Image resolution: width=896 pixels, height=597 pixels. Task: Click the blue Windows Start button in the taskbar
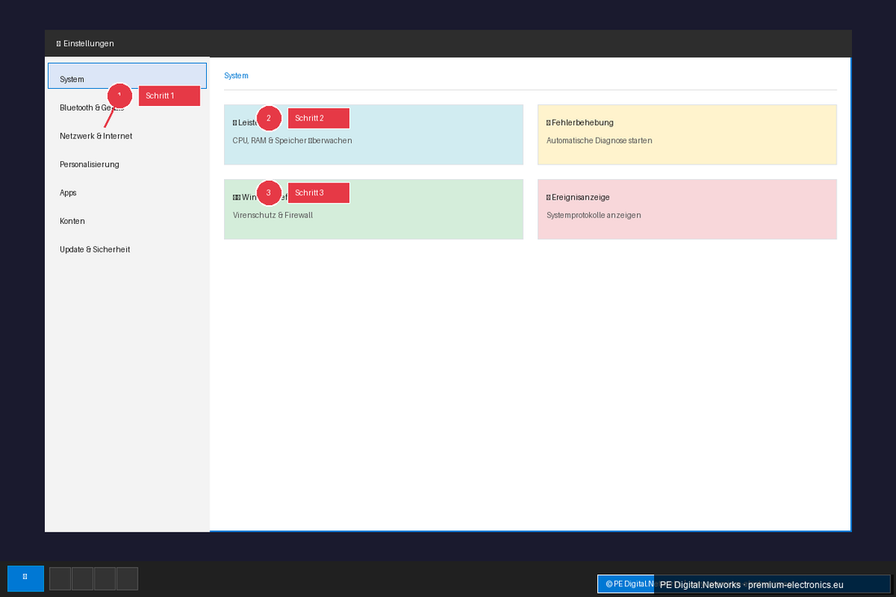coord(25,578)
